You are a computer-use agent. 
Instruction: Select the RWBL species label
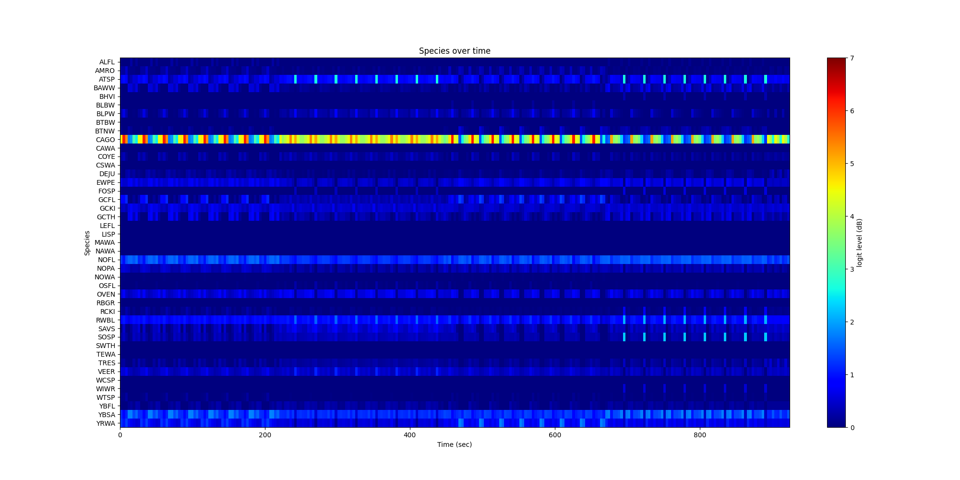click(106, 320)
